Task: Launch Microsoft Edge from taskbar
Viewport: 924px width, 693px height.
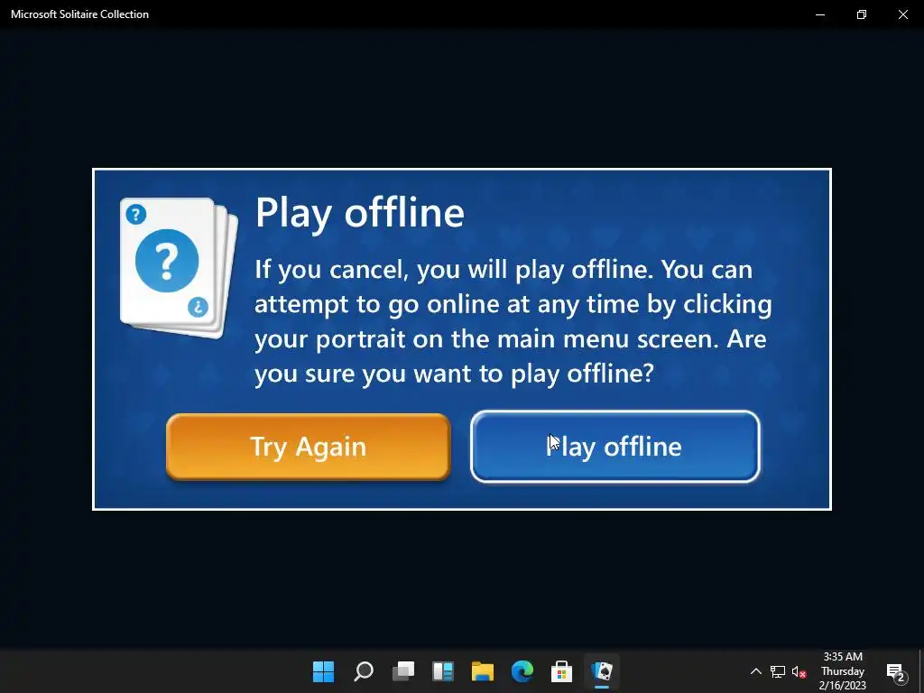Action: point(522,671)
